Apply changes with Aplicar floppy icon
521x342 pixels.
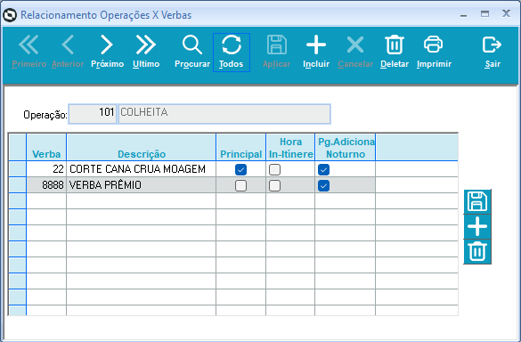276,53
